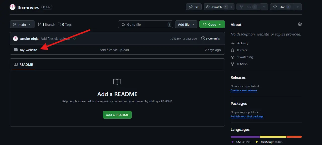Viewport: 322px width, 145px height.
Task: Open commit hash 7d81667
Action: [175, 39]
